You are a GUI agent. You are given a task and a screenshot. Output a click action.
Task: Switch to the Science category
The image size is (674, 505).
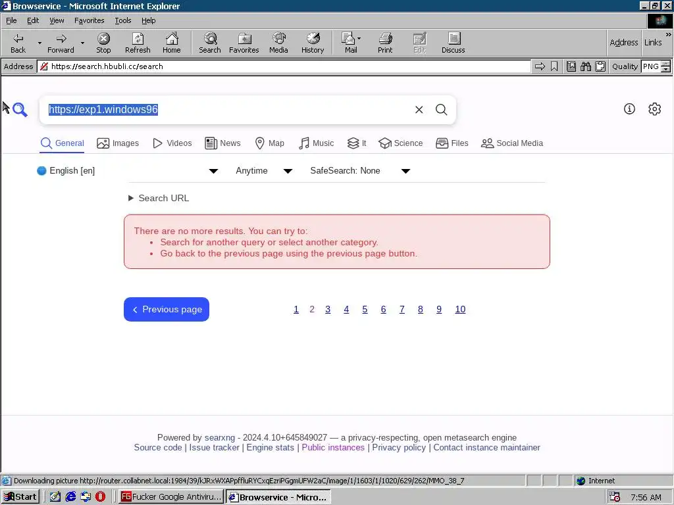pos(401,143)
